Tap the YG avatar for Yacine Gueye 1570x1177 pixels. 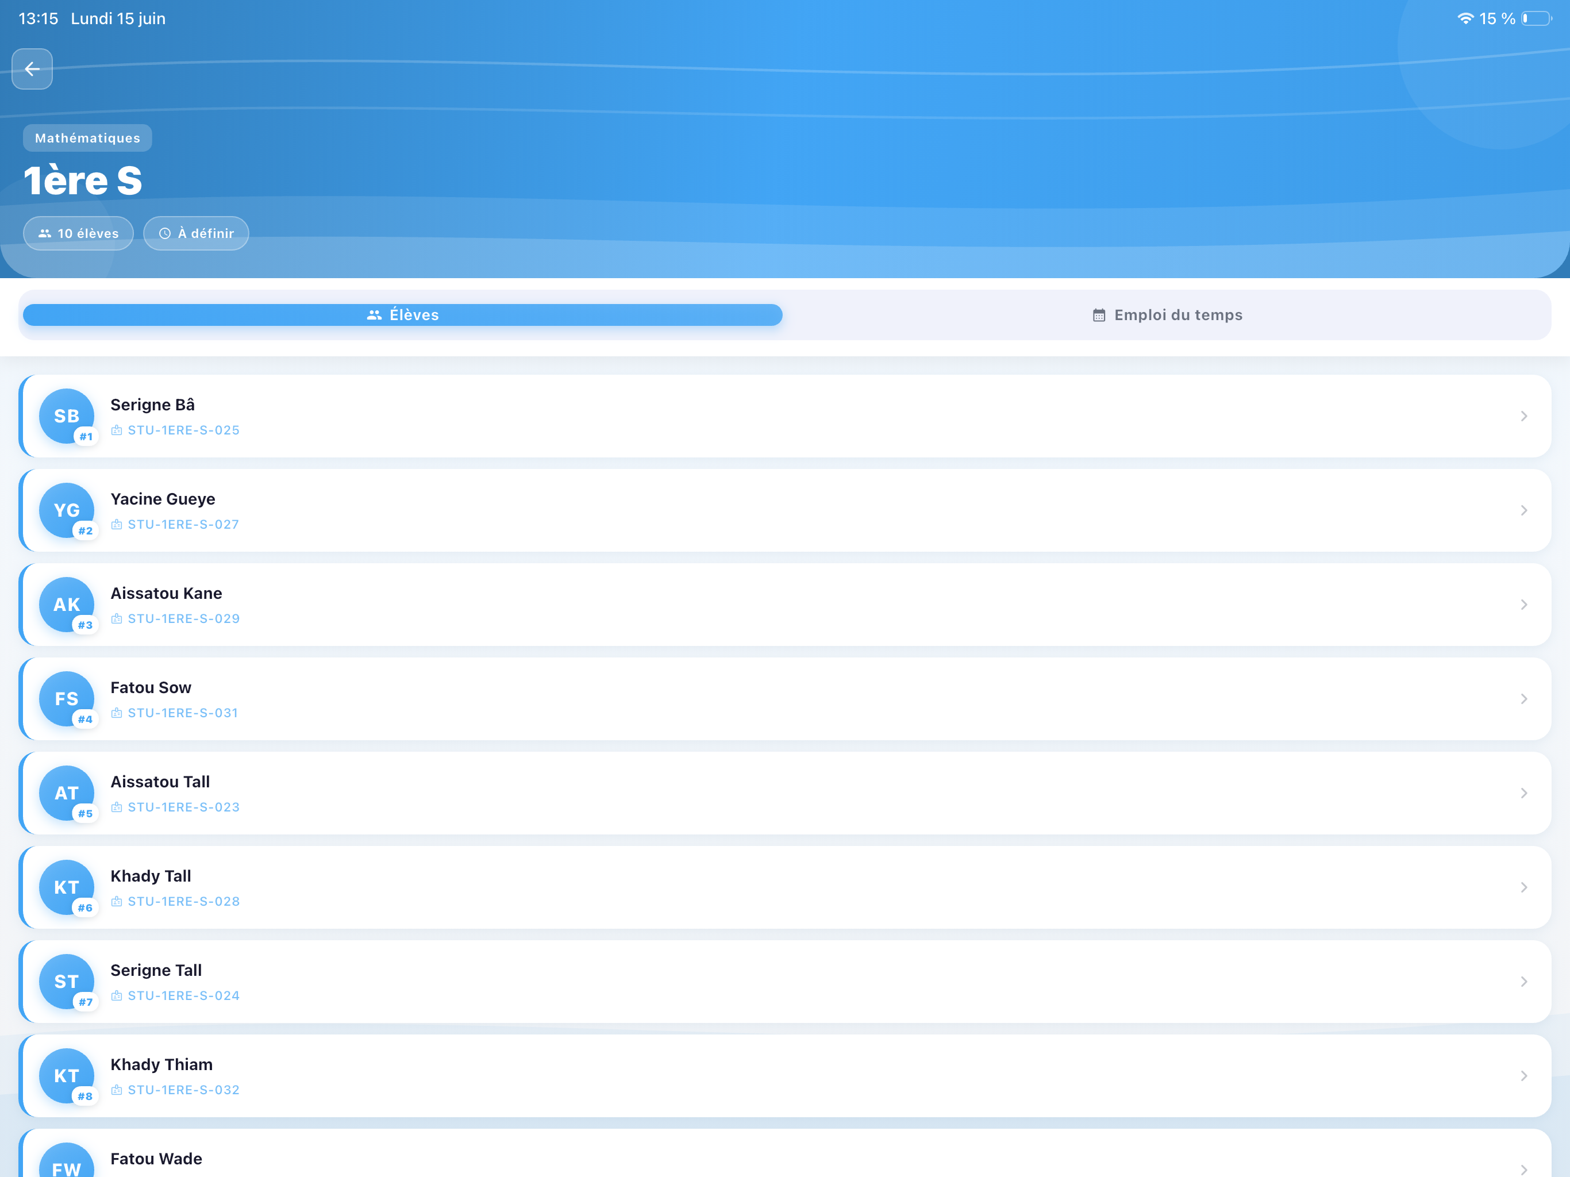pos(67,510)
